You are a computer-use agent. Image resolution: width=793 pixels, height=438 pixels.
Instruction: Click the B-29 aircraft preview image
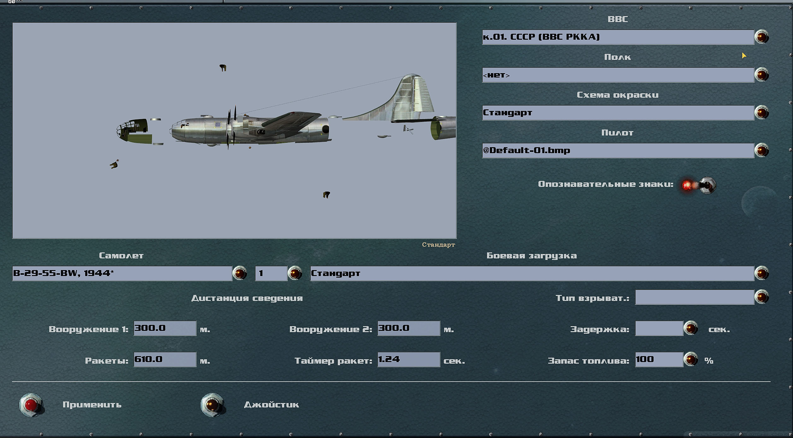(x=234, y=130)
